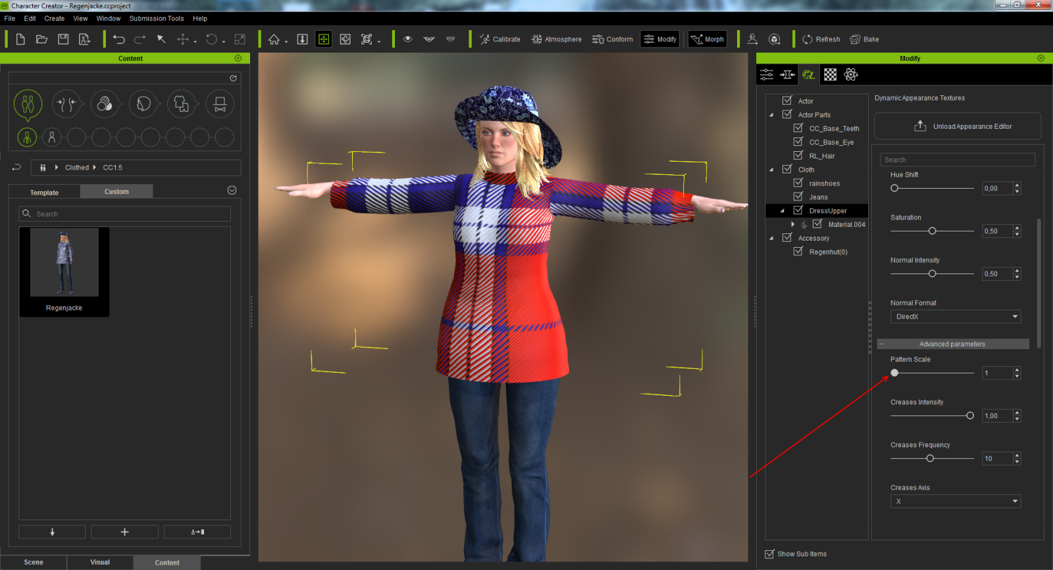
Task: Open a project with the folder icon
Action: pyautogui.click(x=41, y=39)
